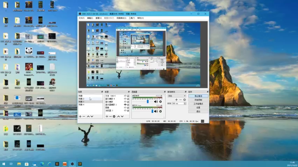Click the 开始录制 start recording button
Viewport: 298px width, 167px height.
(x=198, y=100)
